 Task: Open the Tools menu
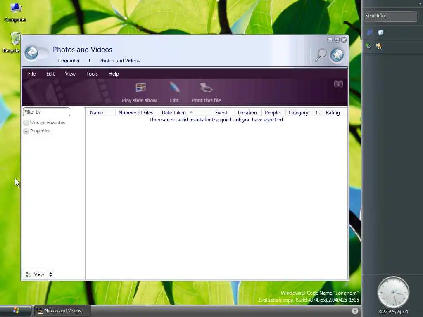coord(92,74)
